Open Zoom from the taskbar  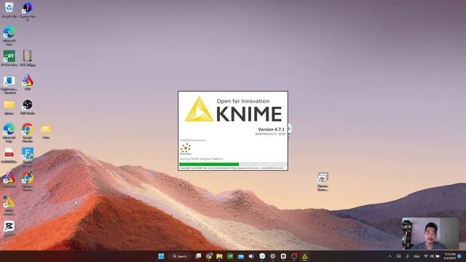(x=262, y=256)
